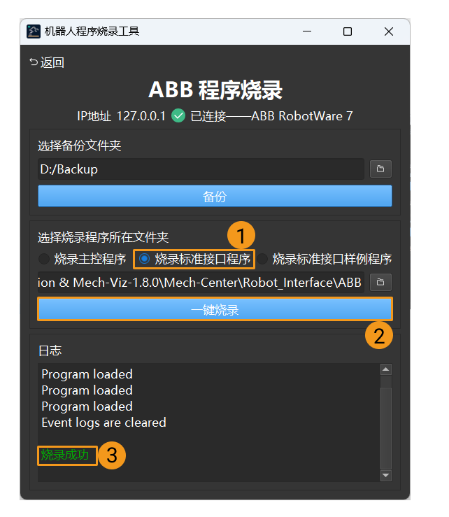The width and height of the screenshot is (449, 517).
Task: Click the 返回 back link
Action: point(47,62)
